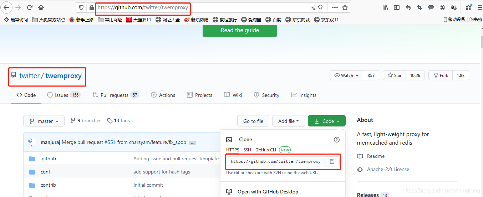Open the page actions three-dot menu

(x=335, y=7)
